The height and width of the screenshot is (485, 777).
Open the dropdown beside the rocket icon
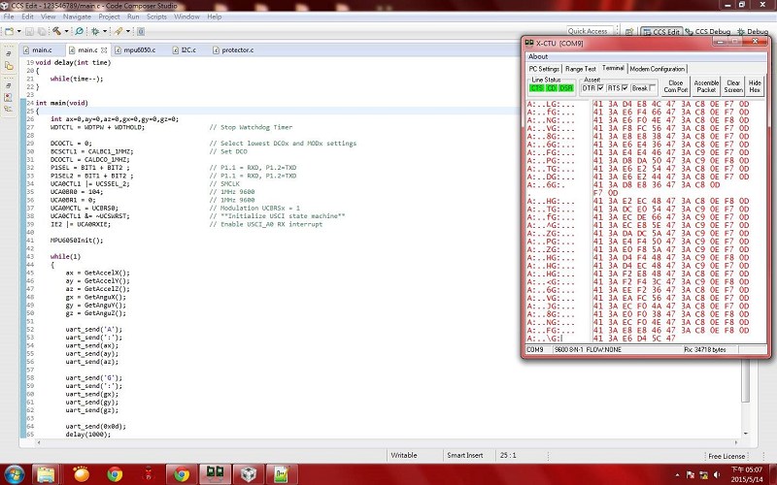[128, 31]
